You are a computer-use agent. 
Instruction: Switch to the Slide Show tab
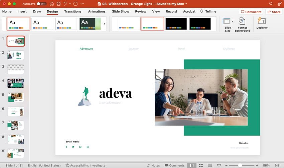[x=120, y=11]
